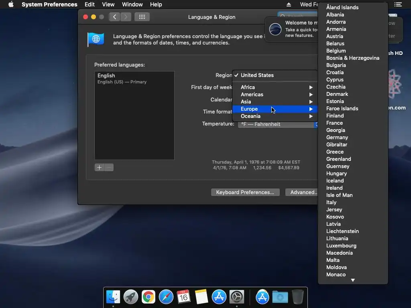
Task: Click the Mojave notification thumbnail icon
Action: pyautogui.click(x=275, y=29)
